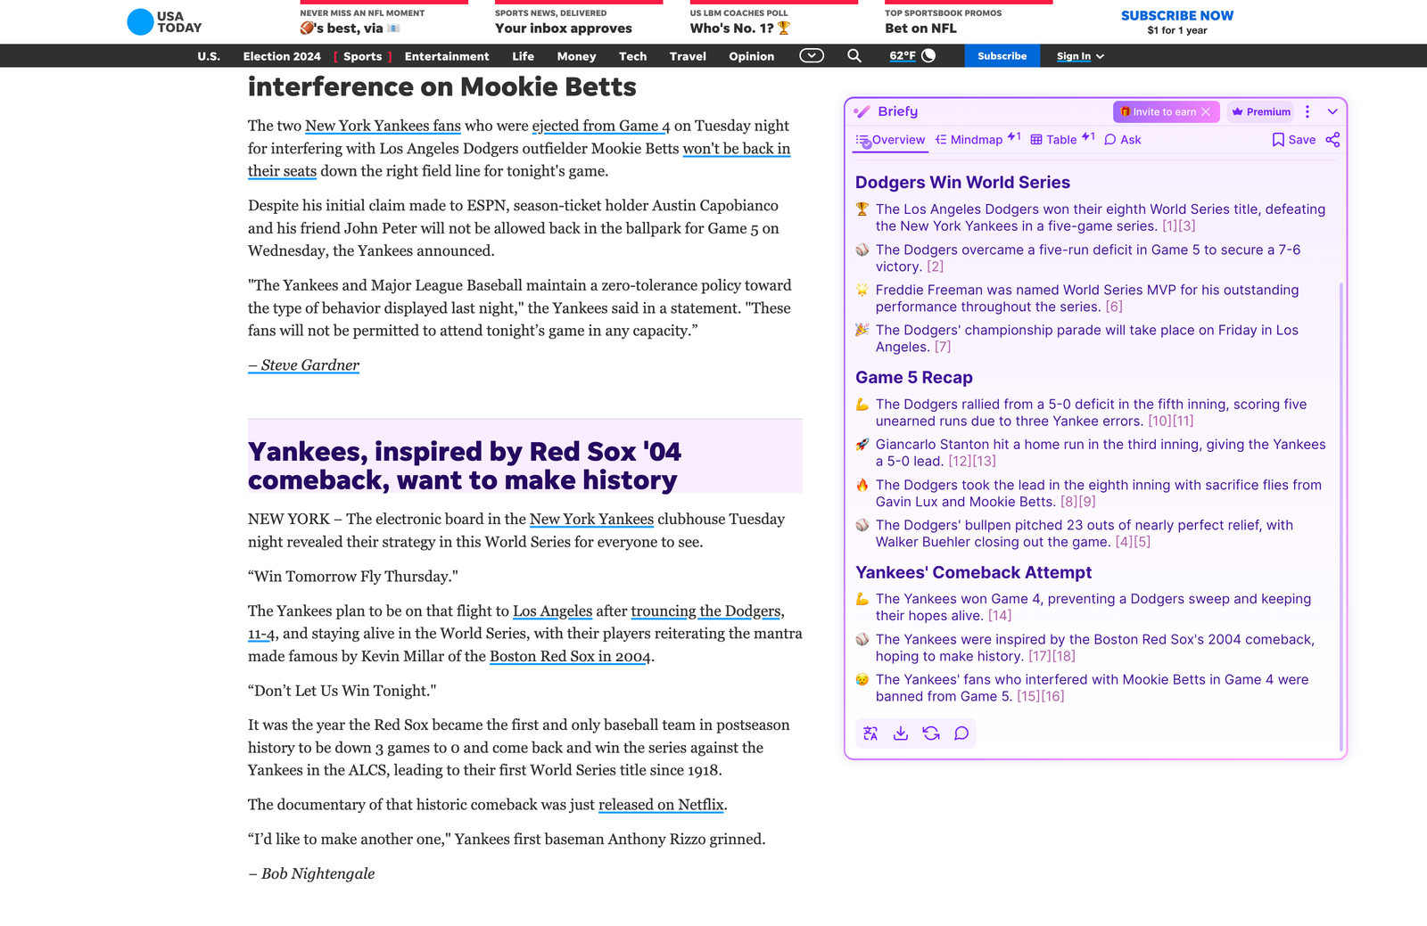This screenshot has width=1427, height=926.
Task: Click the Subscribe Now offer
Action: coord(1177,15)
